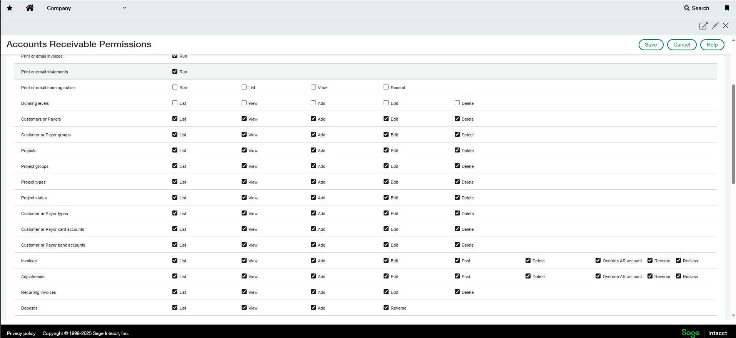Open the Privacy policy link

coord(21,333)
